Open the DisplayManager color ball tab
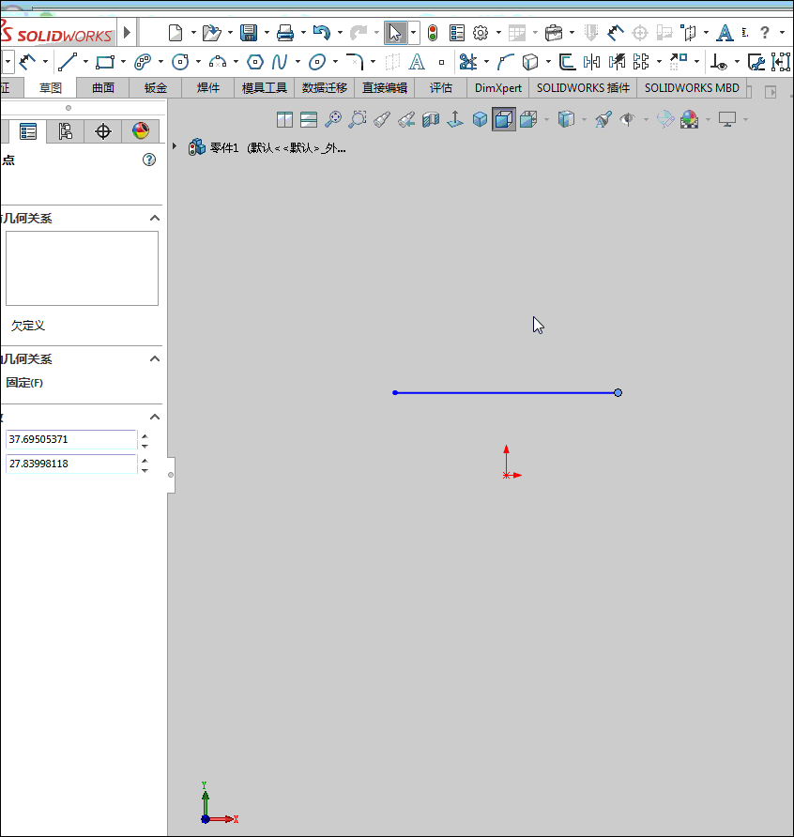 pos(141,131)
